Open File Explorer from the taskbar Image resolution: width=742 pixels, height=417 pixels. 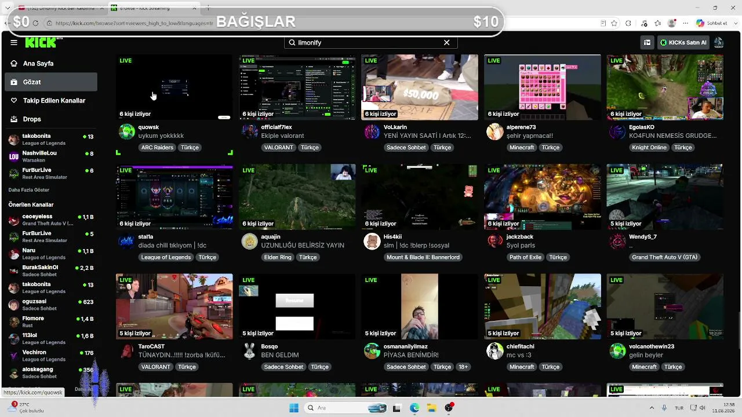(x=432, y=408)
